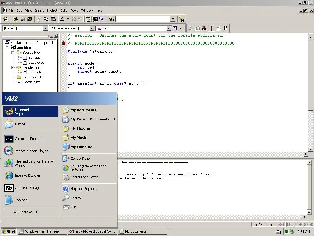
Task: Click the Open file toolbar icon
Action: [x=15, y=19]
